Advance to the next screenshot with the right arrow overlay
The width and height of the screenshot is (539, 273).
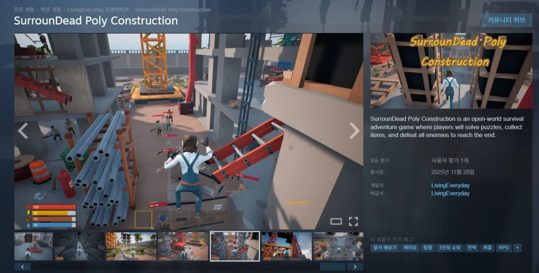(x=355, y=131)
